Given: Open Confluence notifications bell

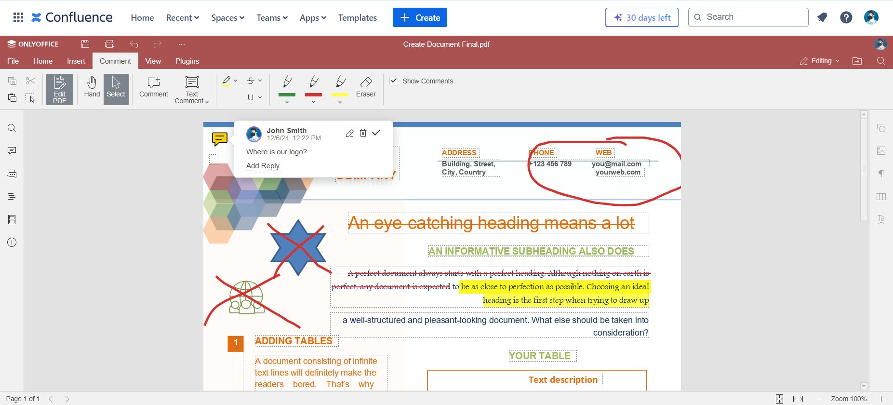Looking at the screenshot, I should [x=822, y=17].
